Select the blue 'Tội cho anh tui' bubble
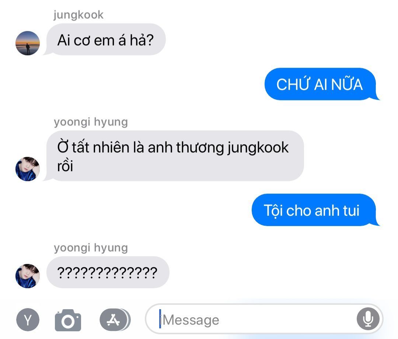 tap(314, 210)
